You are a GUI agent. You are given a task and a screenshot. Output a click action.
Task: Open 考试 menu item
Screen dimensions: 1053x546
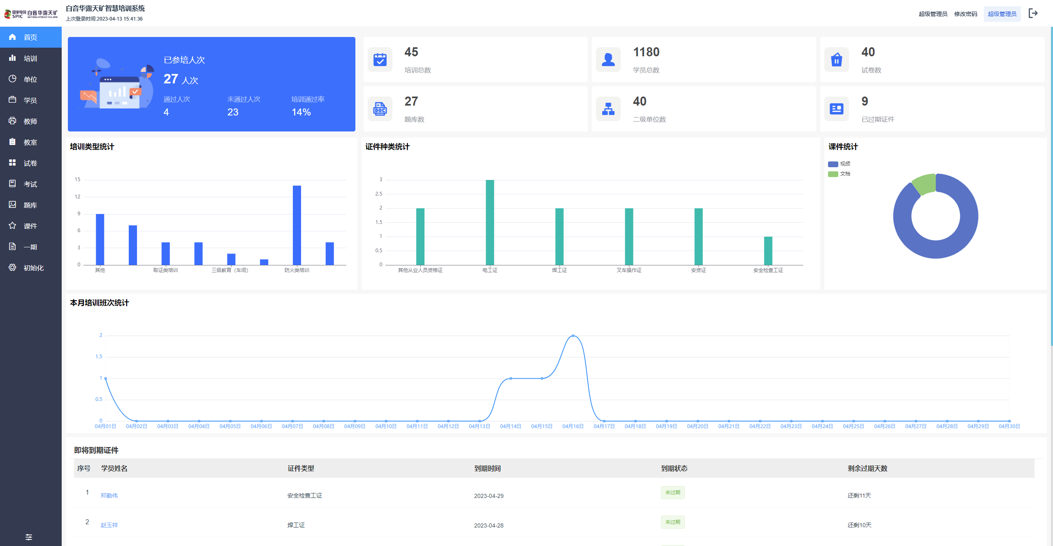(31, 184)
